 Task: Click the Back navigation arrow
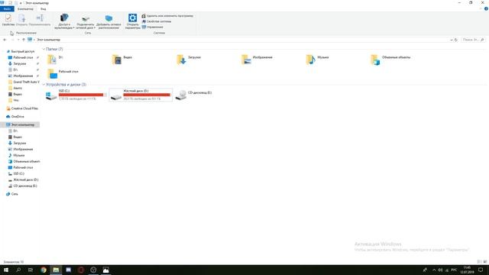[5, 40]
